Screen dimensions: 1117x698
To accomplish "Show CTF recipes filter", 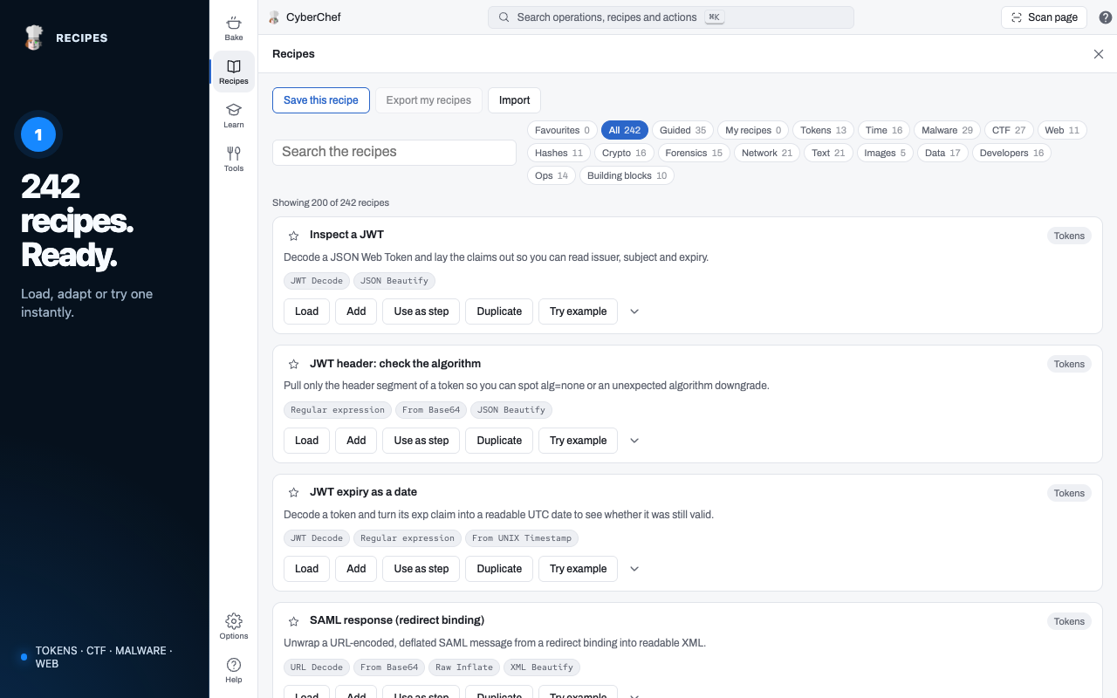I will 1009,130.
